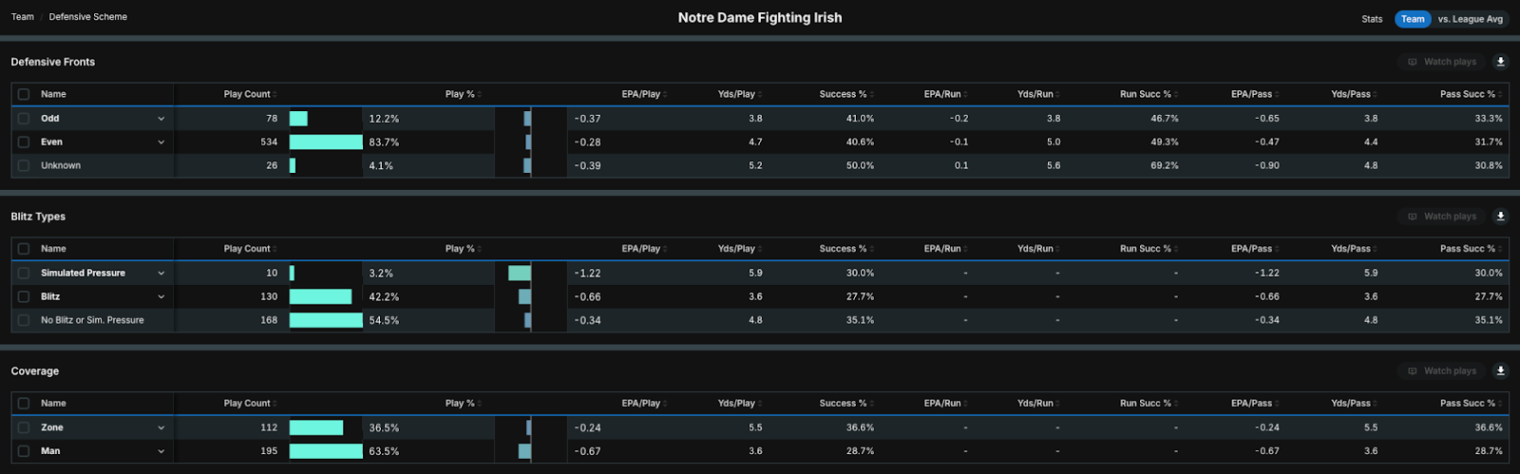Sort Blitz Types by Yds/Play
This screenshot has width=1520, height=474.
739,249
